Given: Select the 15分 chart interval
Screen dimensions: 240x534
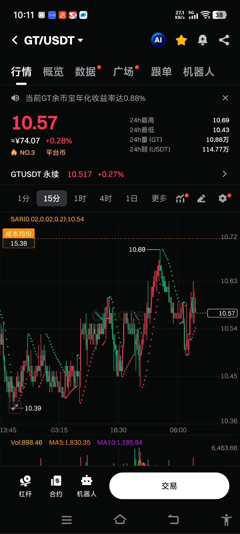Looking at the screenshot, I should click(52, 199).
